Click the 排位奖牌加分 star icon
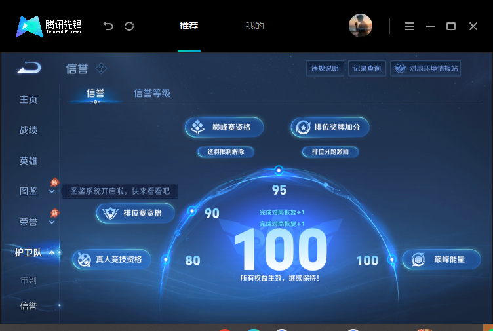The height and width of the screenshot is (331, 493). tap(303, 127)
